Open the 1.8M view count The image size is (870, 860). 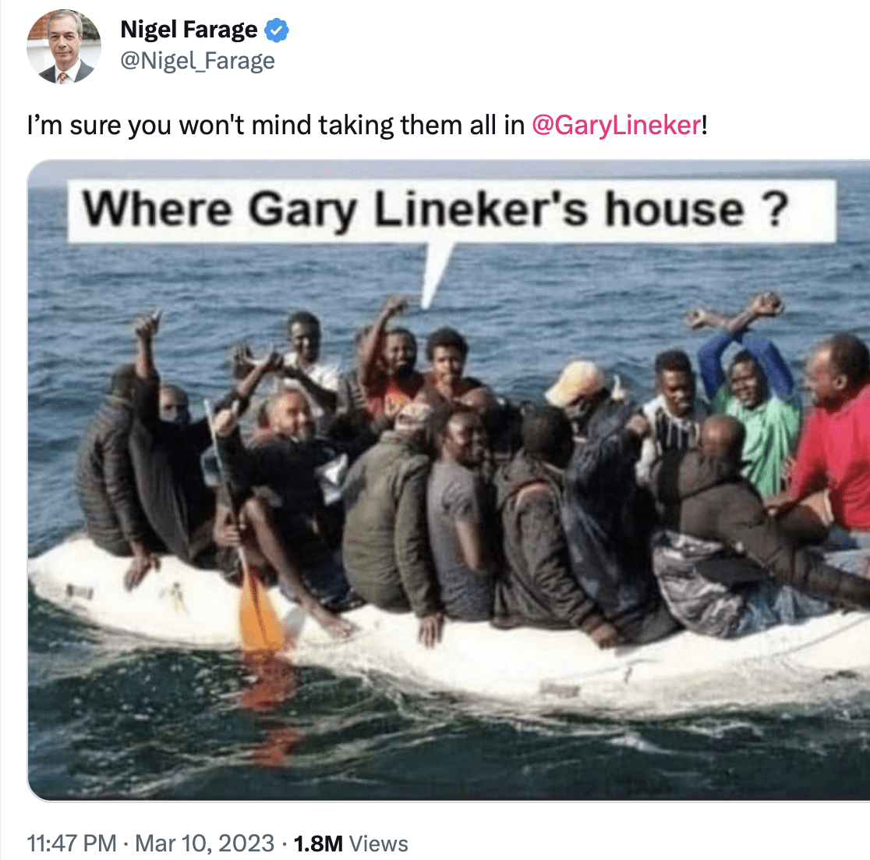click(x=318, y=844)
